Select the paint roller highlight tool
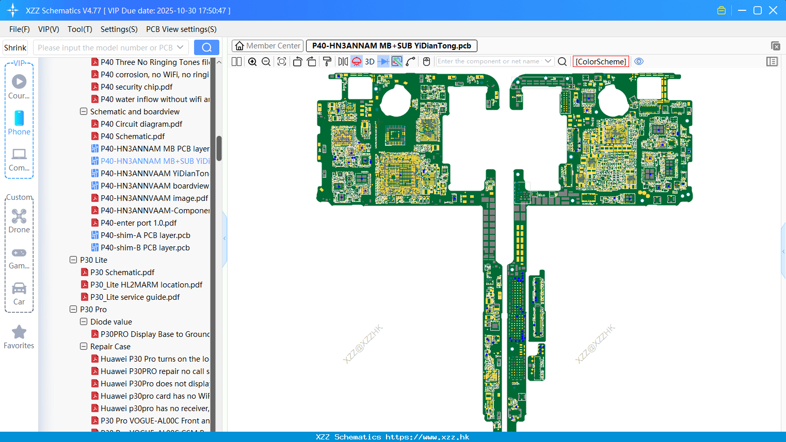This screenshot has width=786, height=442. coord(327,62)
